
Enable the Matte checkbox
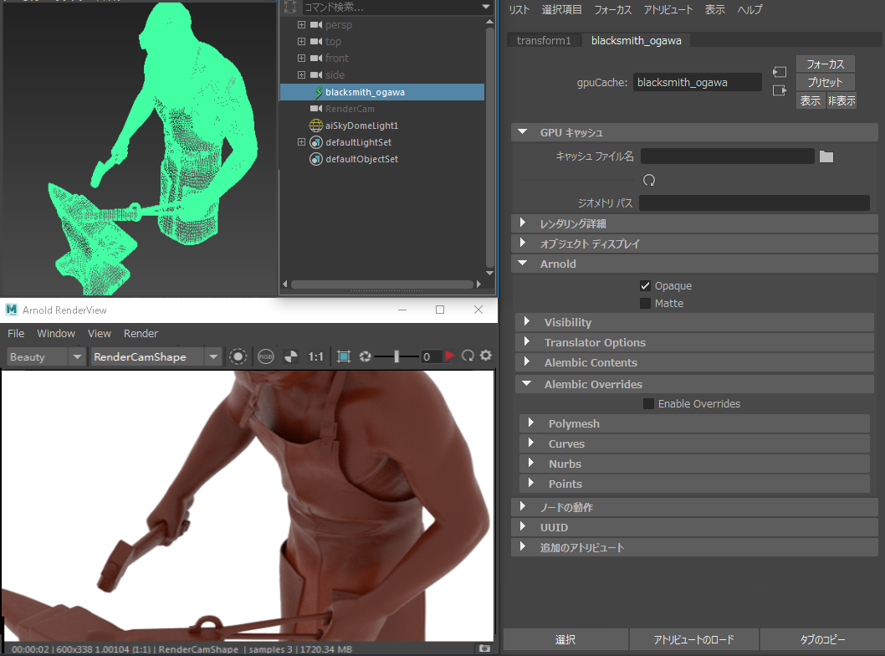645,303
